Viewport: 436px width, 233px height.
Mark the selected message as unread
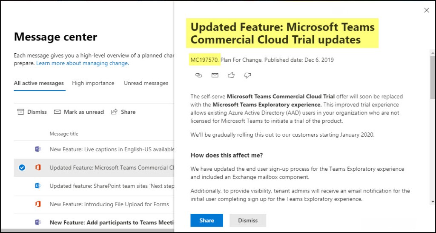tap(79, 112)
